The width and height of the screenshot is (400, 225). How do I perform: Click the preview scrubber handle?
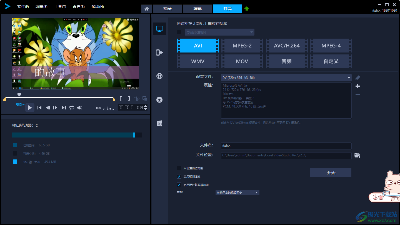coord(19,94)
